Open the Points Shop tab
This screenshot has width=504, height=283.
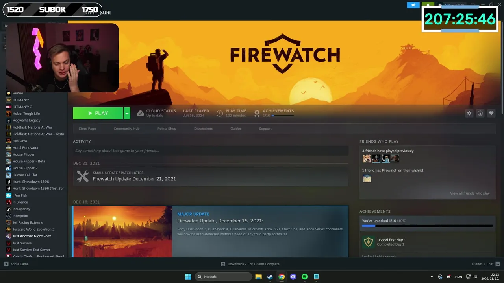[167, 129]
